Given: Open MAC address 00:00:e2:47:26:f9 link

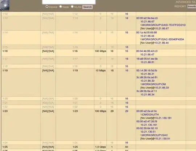Looking at the screenshot, I should coord(147,121).
